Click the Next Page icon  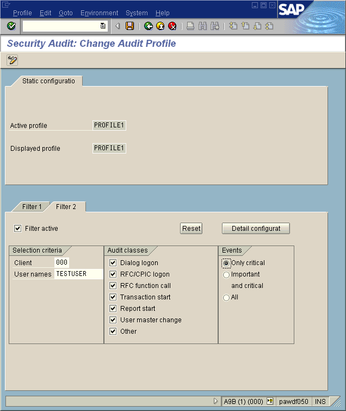click(x=257, y=26)
